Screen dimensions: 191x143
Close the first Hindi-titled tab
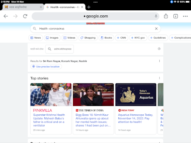pyautogui.click(x=41, y=7)
